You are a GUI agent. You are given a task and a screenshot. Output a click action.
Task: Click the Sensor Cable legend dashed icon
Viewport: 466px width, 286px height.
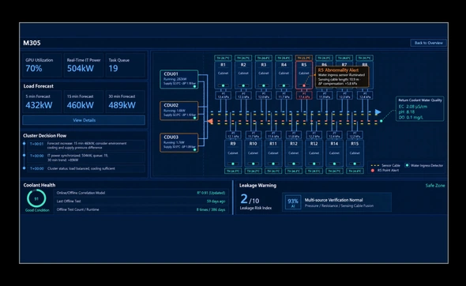tap(375, 165)
